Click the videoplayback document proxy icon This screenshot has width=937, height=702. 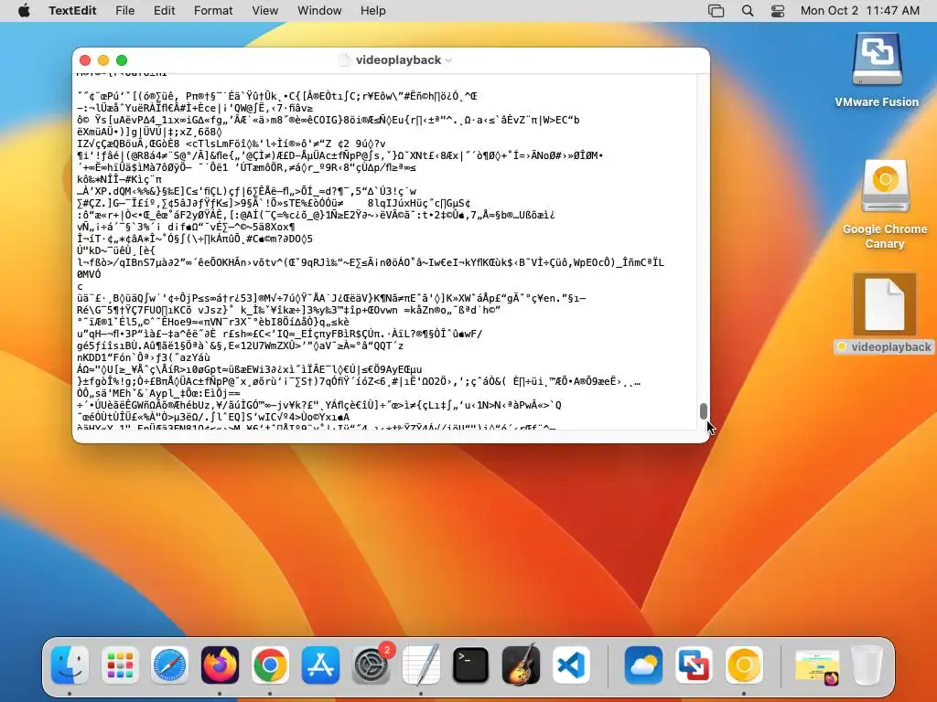(344, 59)
